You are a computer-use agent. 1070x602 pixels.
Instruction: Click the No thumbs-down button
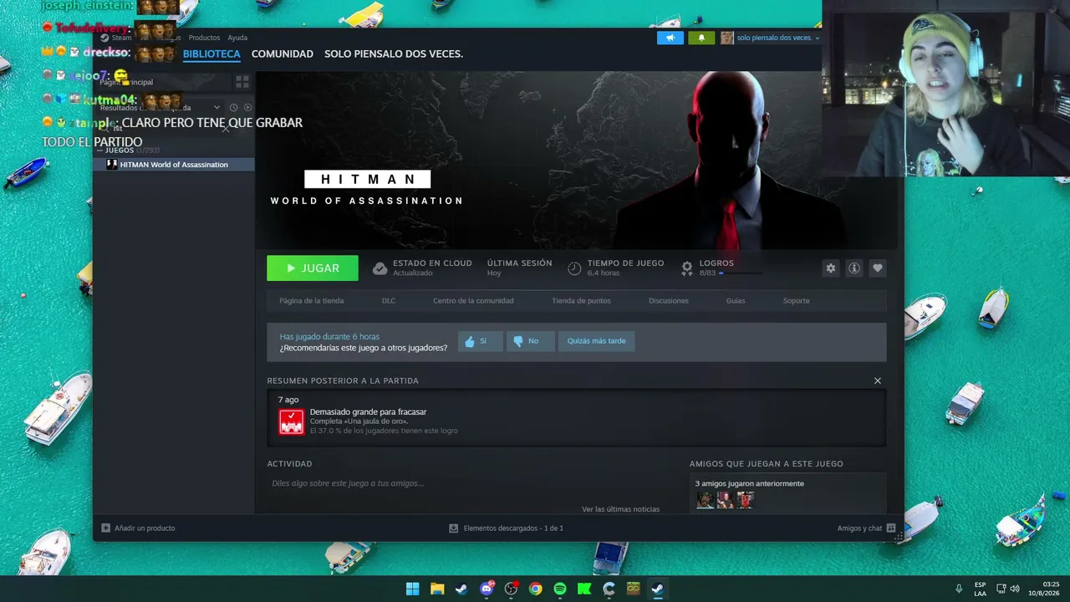530,341
